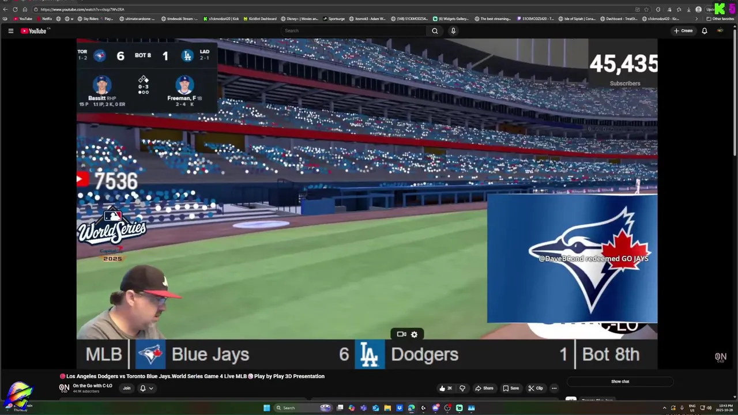Click the channel avatar ON C-LO
The width and height of the screenshot is (738, 415).
tap(64, 388)
